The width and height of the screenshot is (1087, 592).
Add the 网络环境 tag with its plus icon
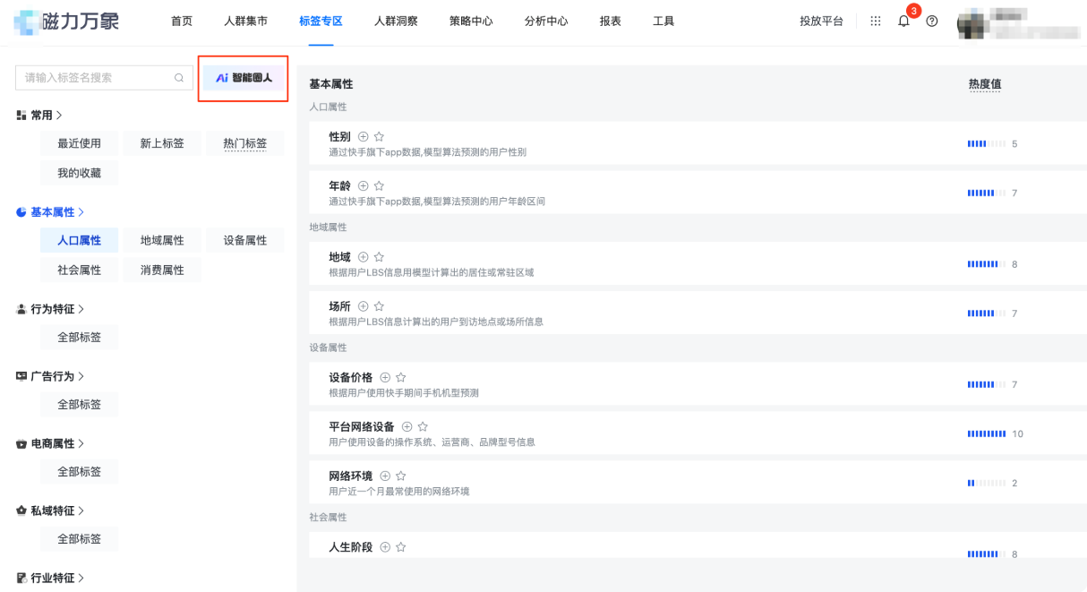[385, 476]
